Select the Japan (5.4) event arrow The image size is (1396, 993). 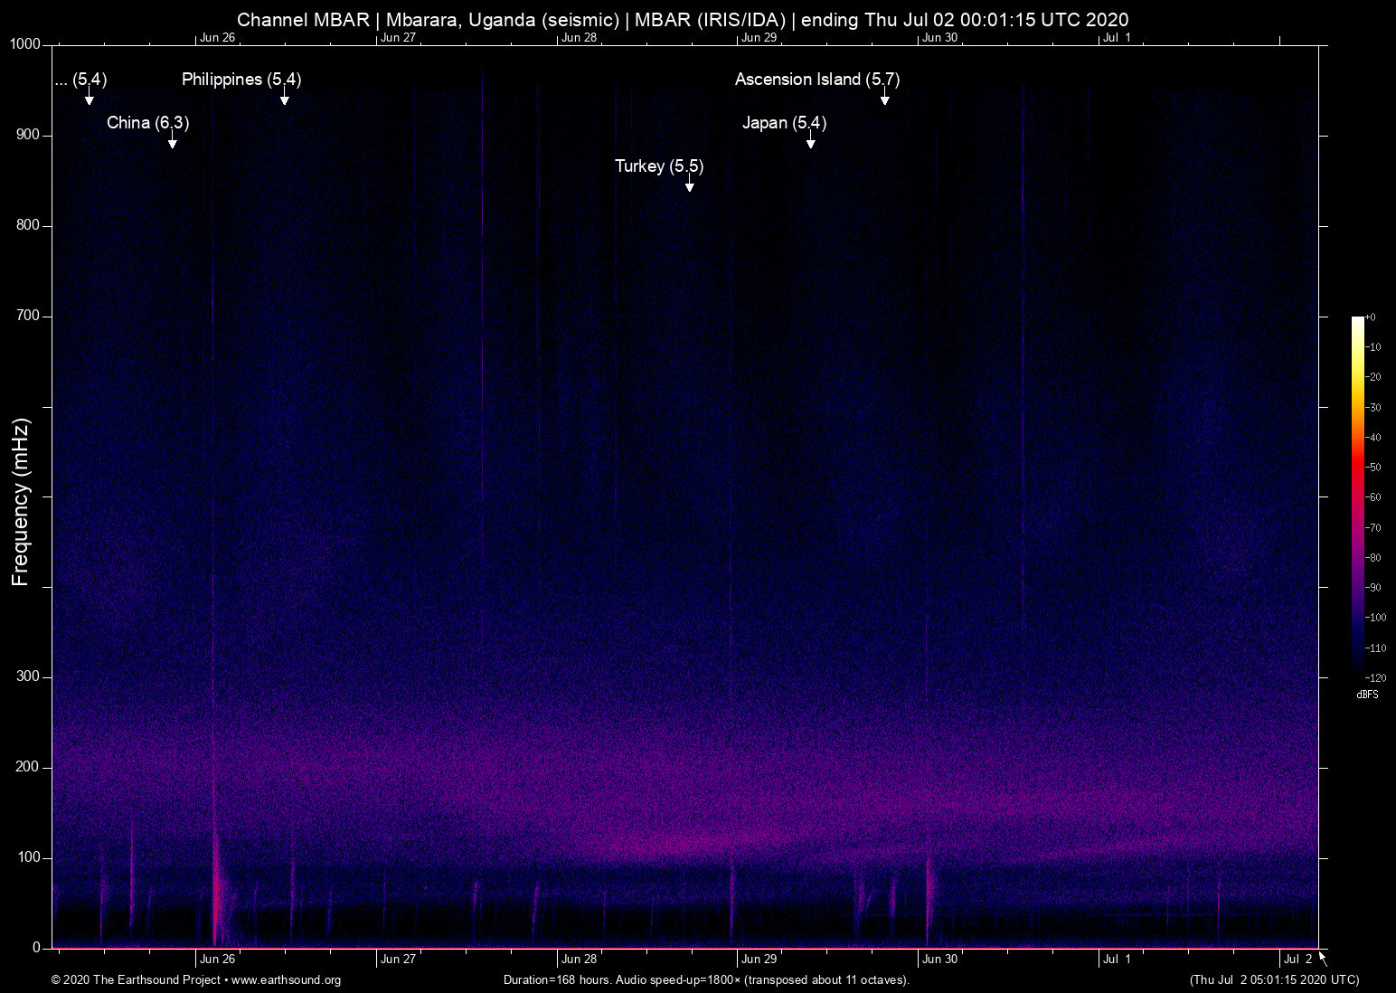click(811, 142)
